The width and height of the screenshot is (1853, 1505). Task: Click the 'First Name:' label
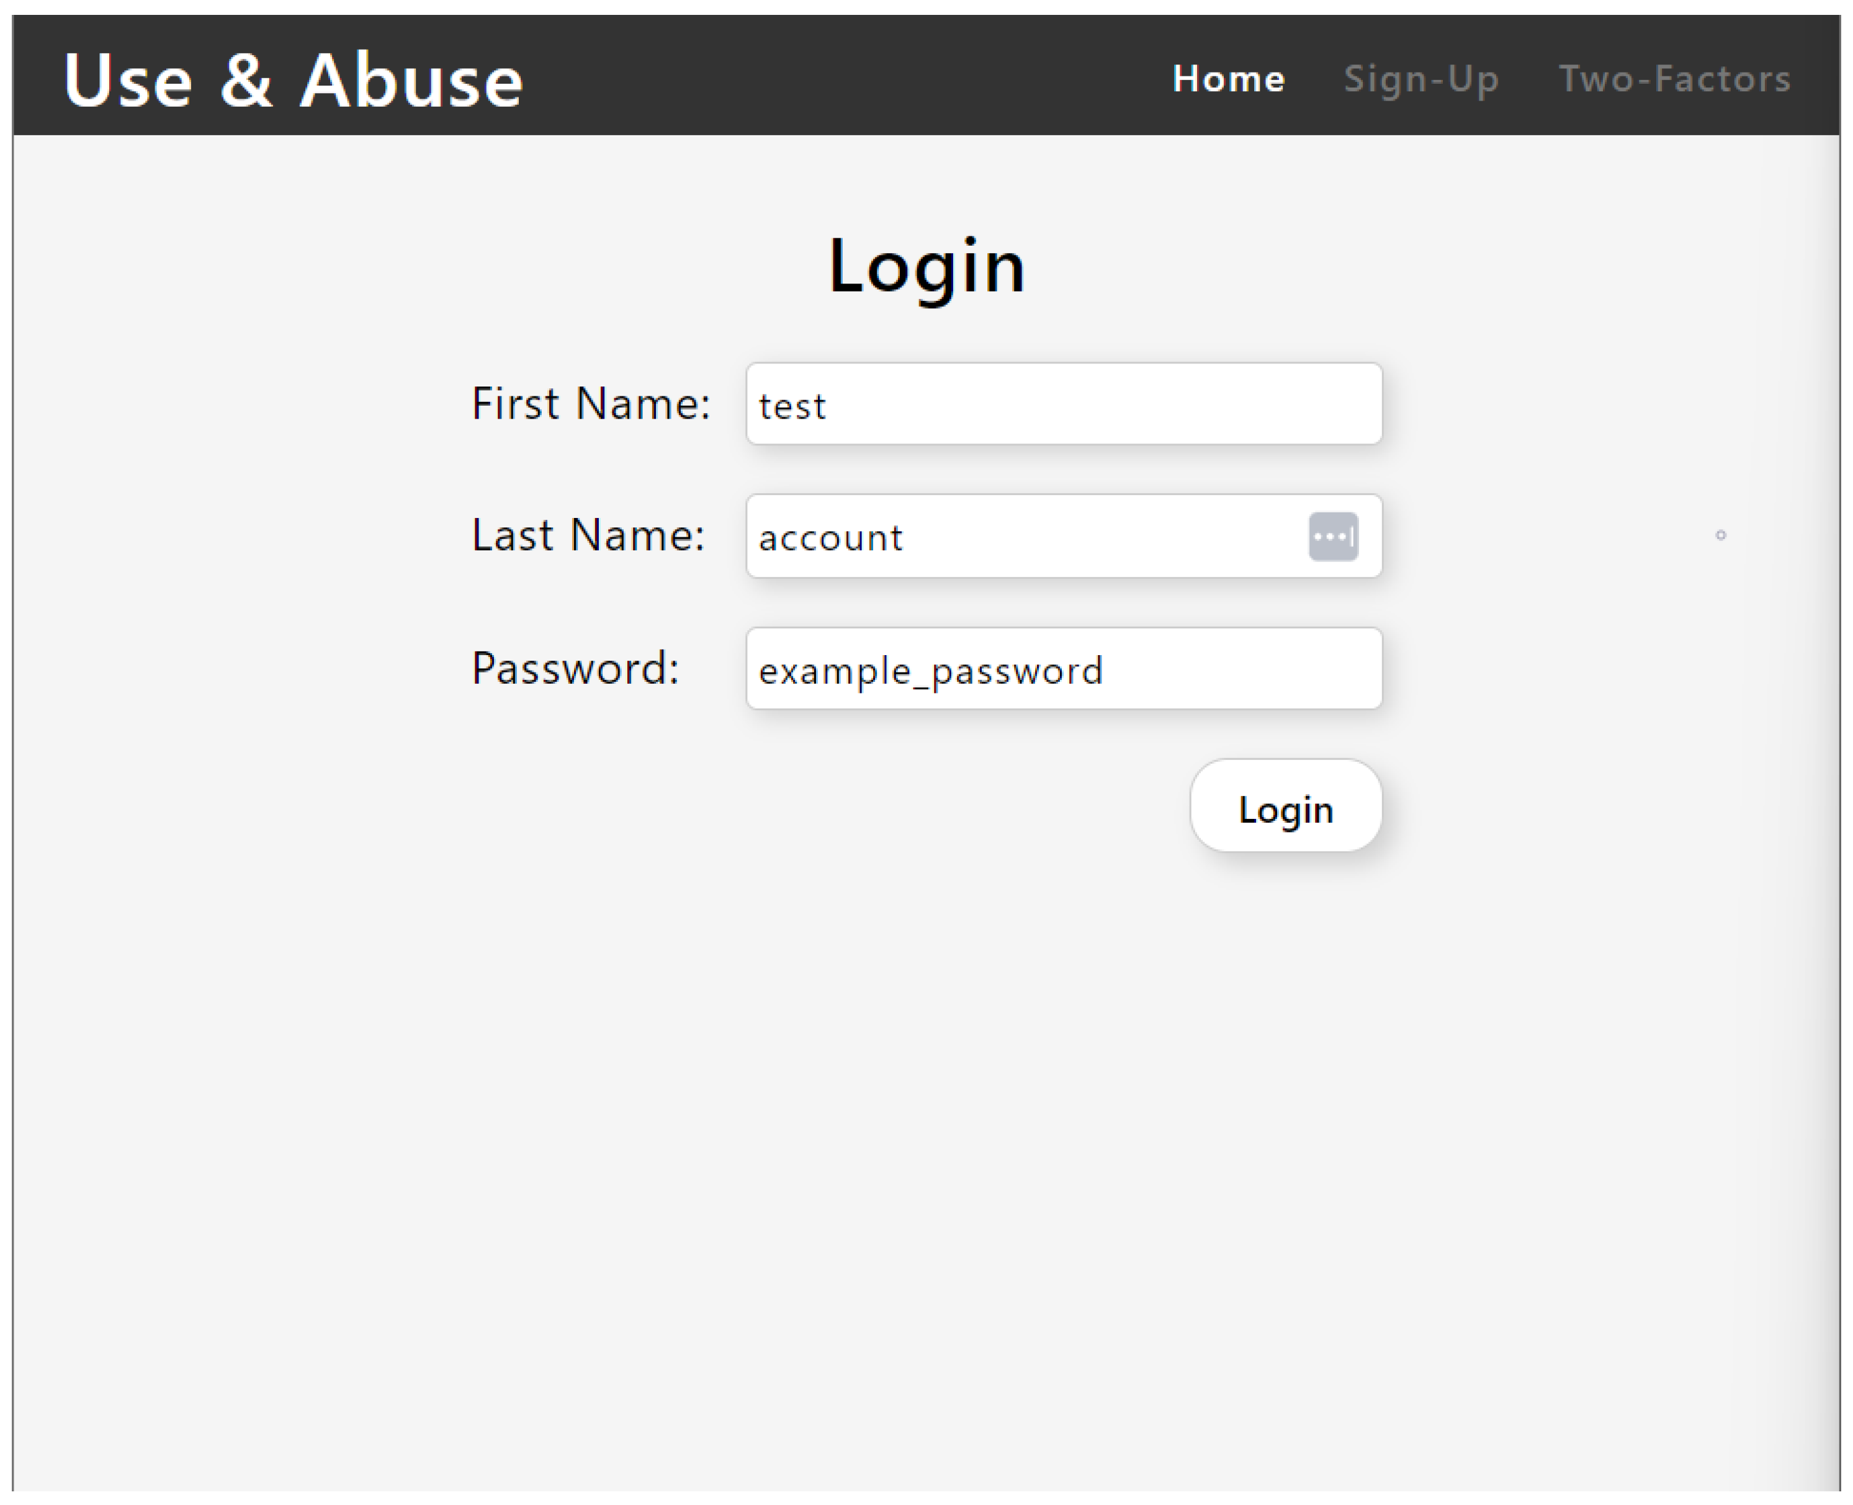591,404
